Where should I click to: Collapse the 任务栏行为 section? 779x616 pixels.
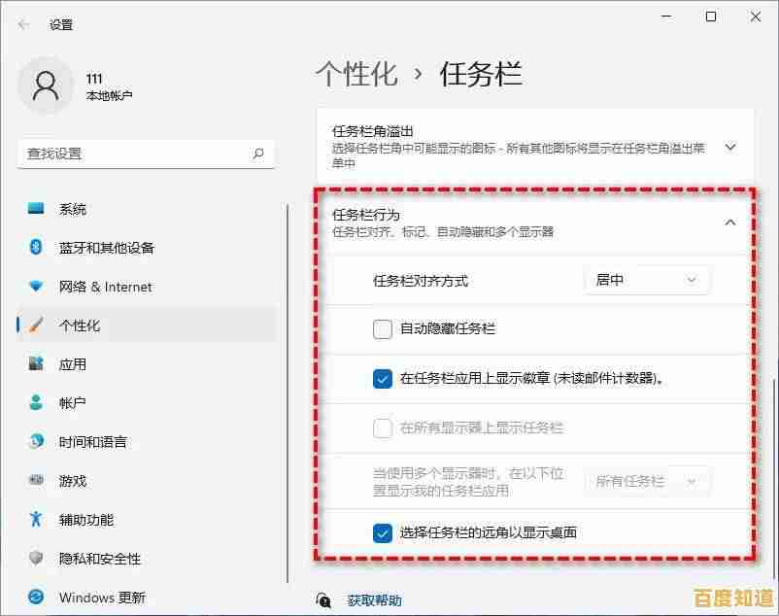(x=730, y=222)
